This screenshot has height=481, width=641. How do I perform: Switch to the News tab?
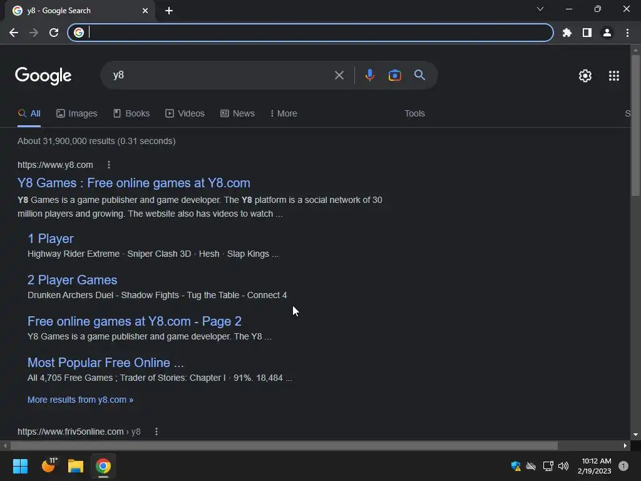(237, 114)
